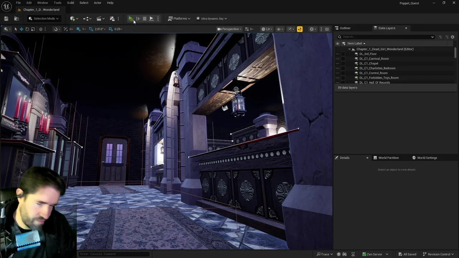Open scale snap value 0.25 dropdown
Screen dimensions: 459x258
coord(118,29)
